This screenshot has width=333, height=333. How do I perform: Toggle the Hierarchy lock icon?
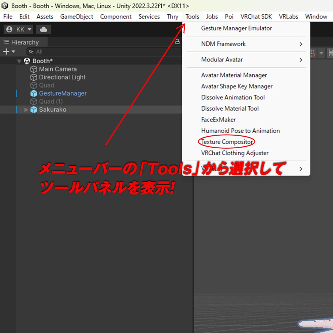pyautogui.click(x=178, y=42)
